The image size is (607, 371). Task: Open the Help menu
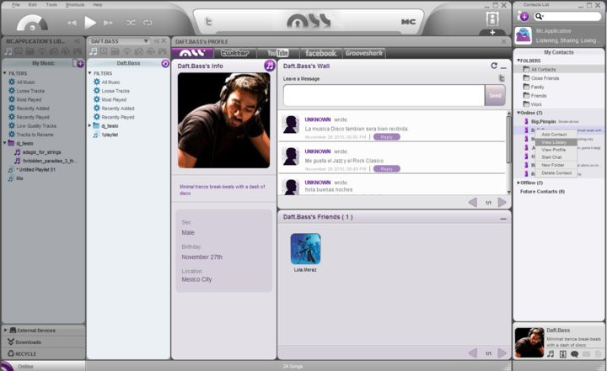[x=98, y=5]
